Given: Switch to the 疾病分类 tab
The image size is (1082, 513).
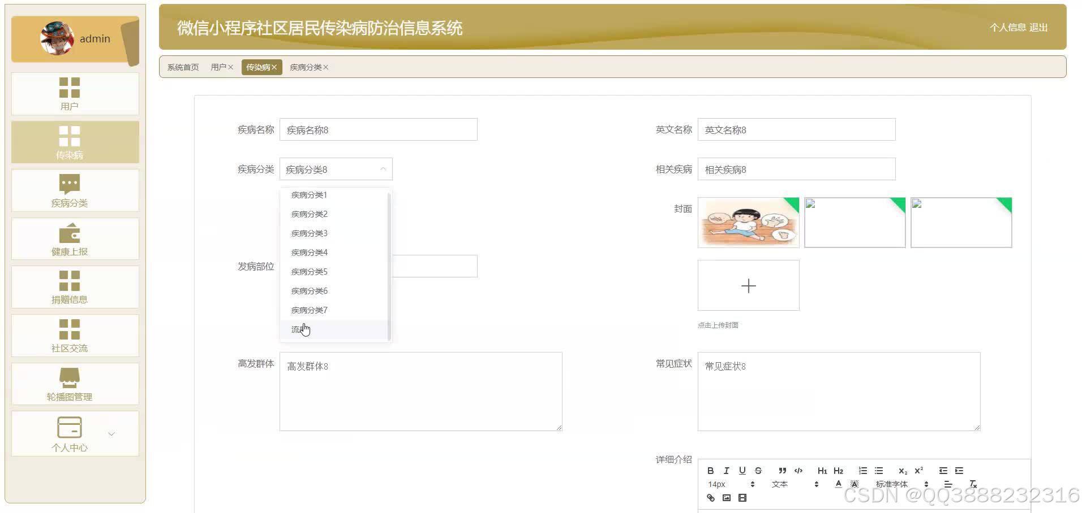Looking at the screenshot, I should (x=306, y=67).
